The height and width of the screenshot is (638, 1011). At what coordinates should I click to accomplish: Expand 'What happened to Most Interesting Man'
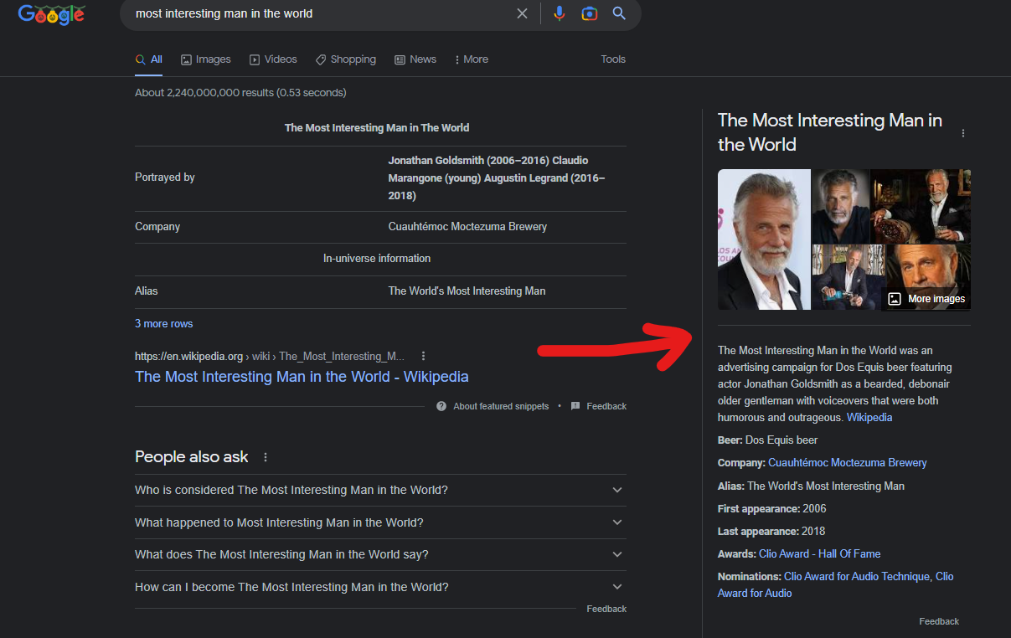pyautogui.click(x=380, y=522)
